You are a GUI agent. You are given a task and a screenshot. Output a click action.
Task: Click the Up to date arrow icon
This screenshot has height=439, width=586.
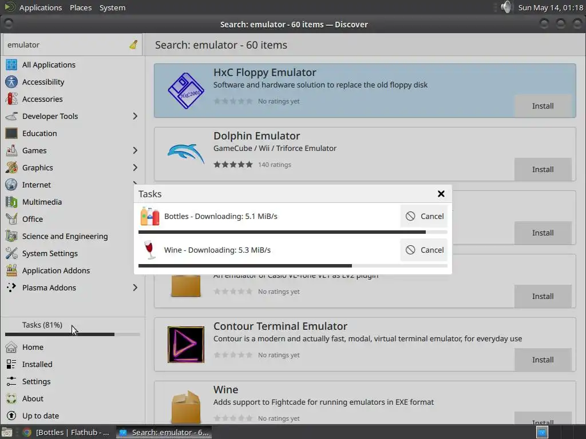(x=11, y=416)
